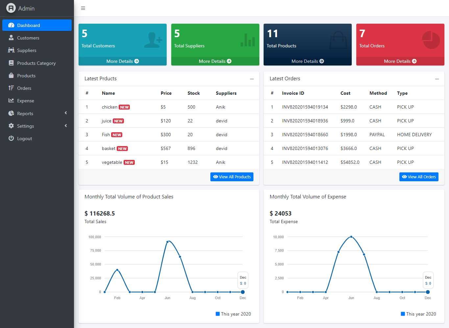Open the Dashboard menu item
Screen dimensions: 449x328
point(37,25)
